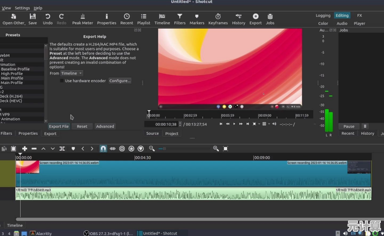Switch to the Project tab under player
This screenshot has width=384, height=236.
[x=172, y=134]
